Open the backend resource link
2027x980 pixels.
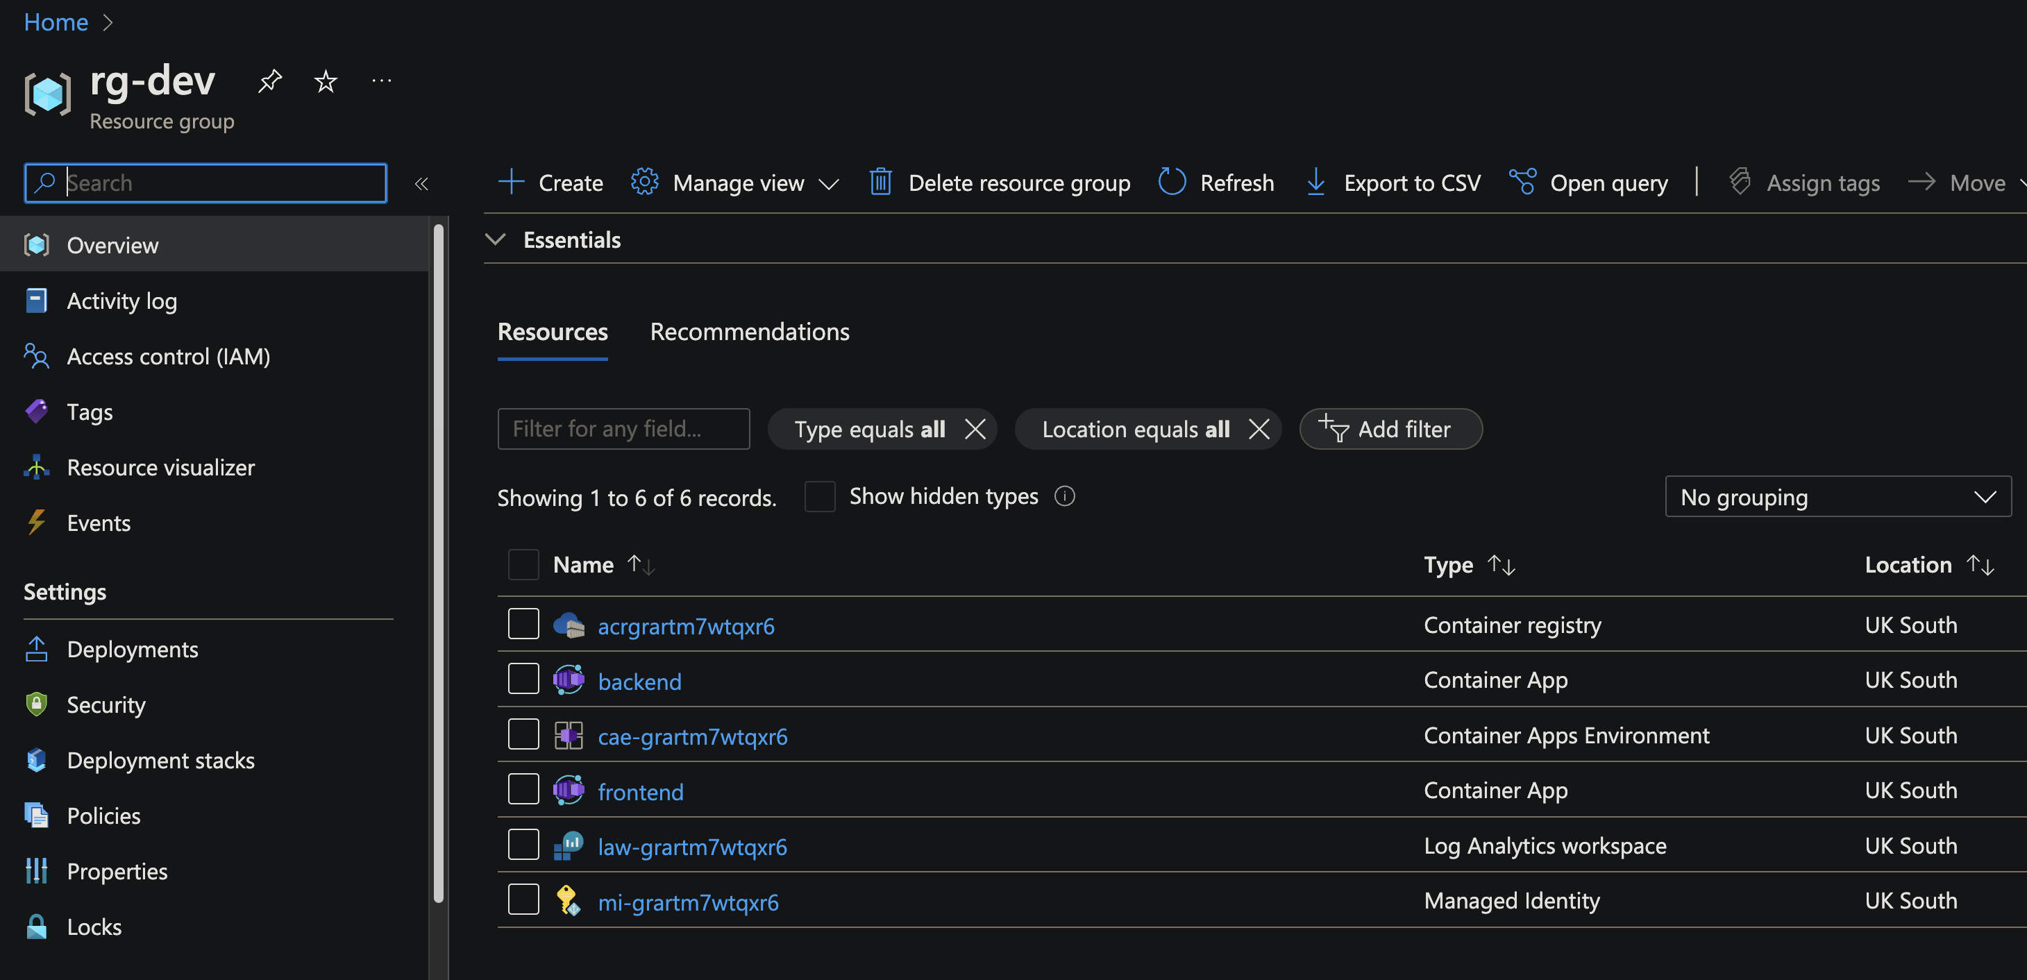tap(640, 681)
